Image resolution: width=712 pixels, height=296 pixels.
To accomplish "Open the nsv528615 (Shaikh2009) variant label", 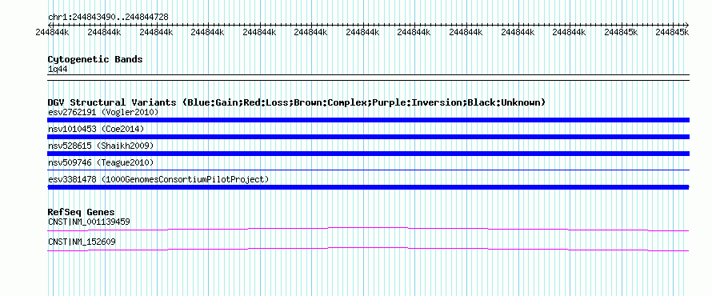I will (x=101, y=146).
